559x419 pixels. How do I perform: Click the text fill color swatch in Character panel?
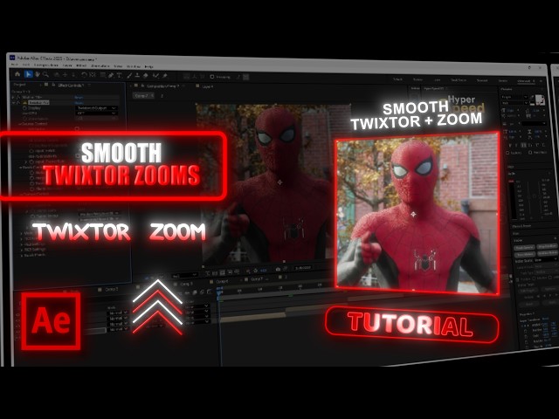click(x=540, y=99)
